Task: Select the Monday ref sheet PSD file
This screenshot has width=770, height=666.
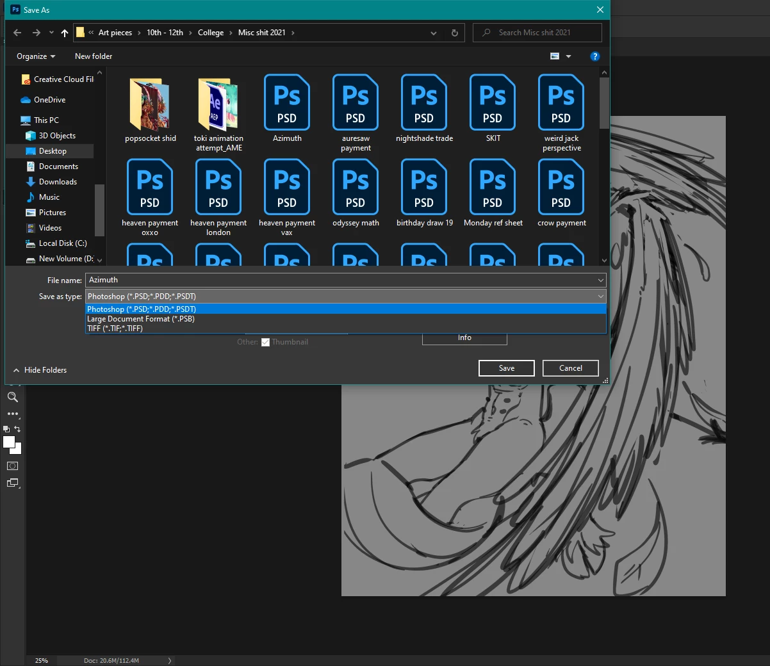Action: (493, 193)
